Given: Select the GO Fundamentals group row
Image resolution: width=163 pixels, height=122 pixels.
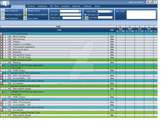Looking at the screenshot, I should pyautogui.click(x=79, y=34).
